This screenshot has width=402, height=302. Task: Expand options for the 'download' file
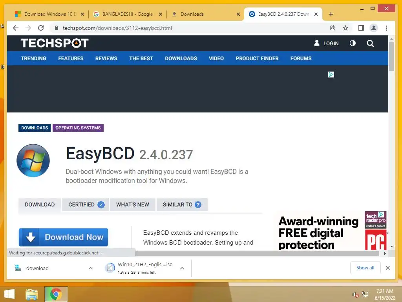point(91,268)
